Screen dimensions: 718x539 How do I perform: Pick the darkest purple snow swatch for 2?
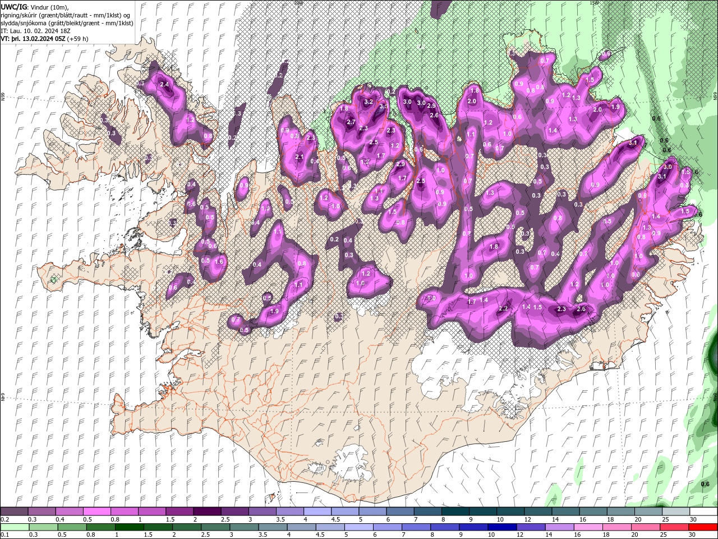pyautogui.click(x=207, y=511)
